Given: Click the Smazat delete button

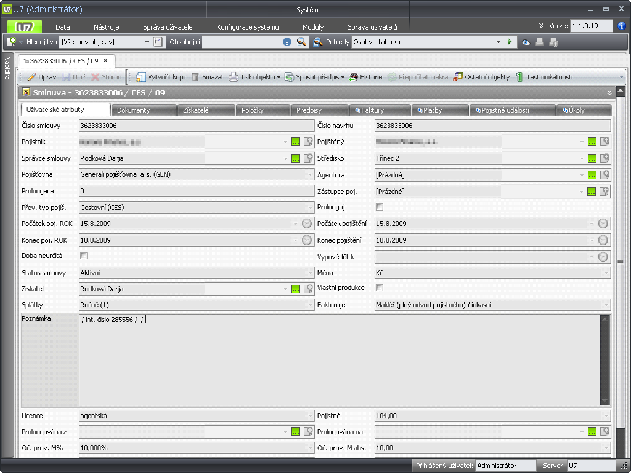Looking at the screenshot, I should pyautogui.click(x=208, y=77).
